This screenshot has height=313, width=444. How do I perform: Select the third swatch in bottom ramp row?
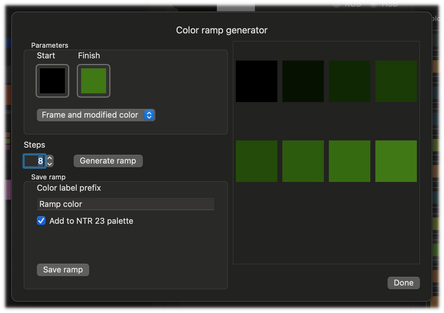click(349, 161)
